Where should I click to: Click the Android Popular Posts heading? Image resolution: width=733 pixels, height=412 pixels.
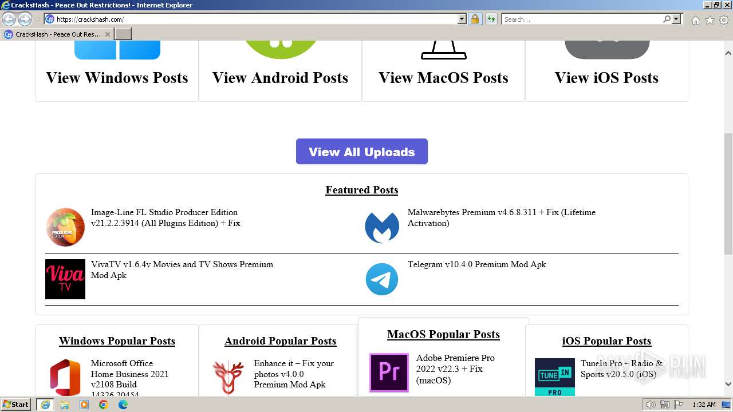tap(281, 341)
